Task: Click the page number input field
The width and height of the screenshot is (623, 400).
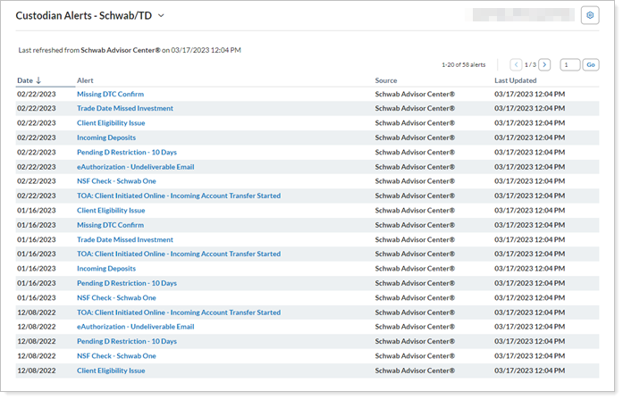Action: 570,65
